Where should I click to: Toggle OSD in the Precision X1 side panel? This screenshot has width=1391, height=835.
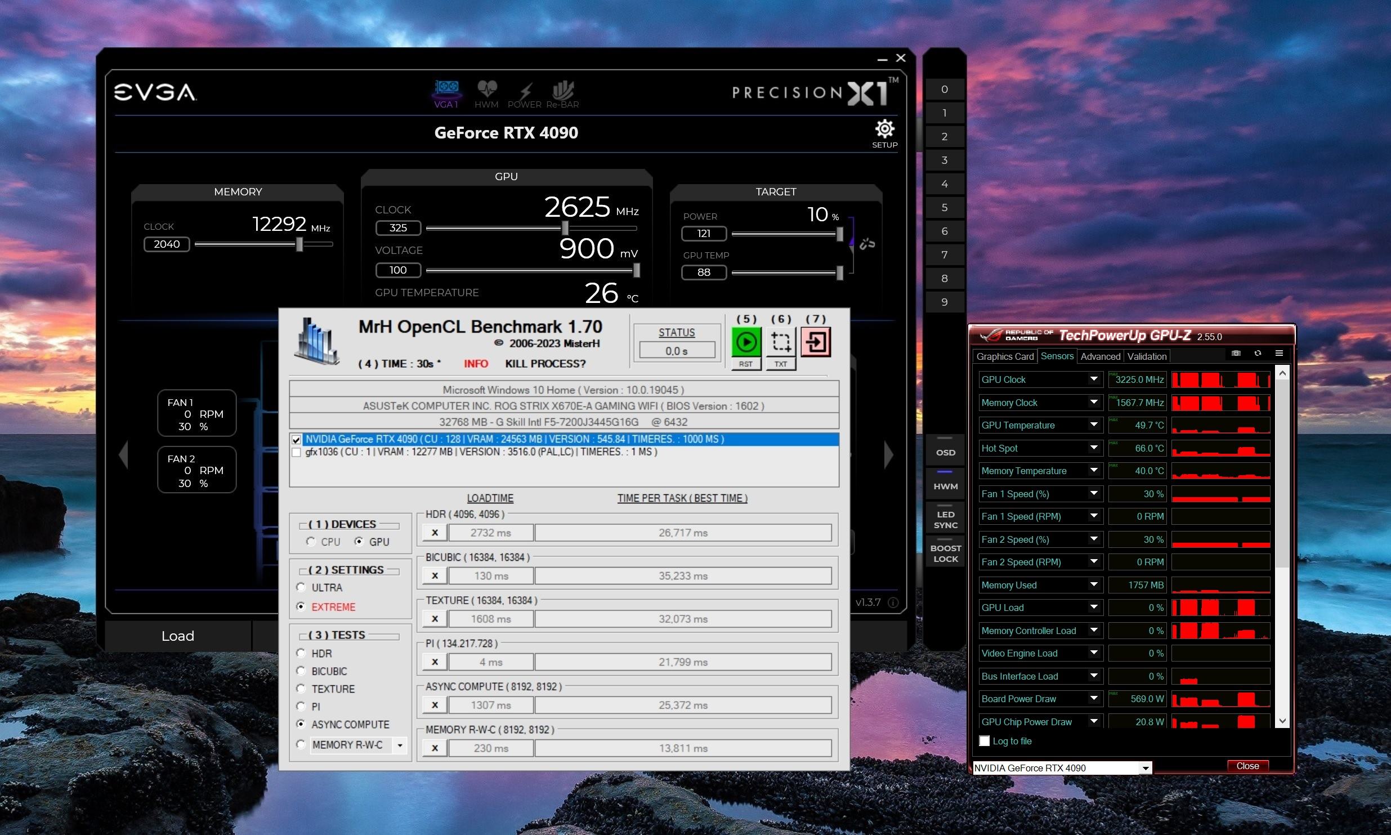(945, 449)
